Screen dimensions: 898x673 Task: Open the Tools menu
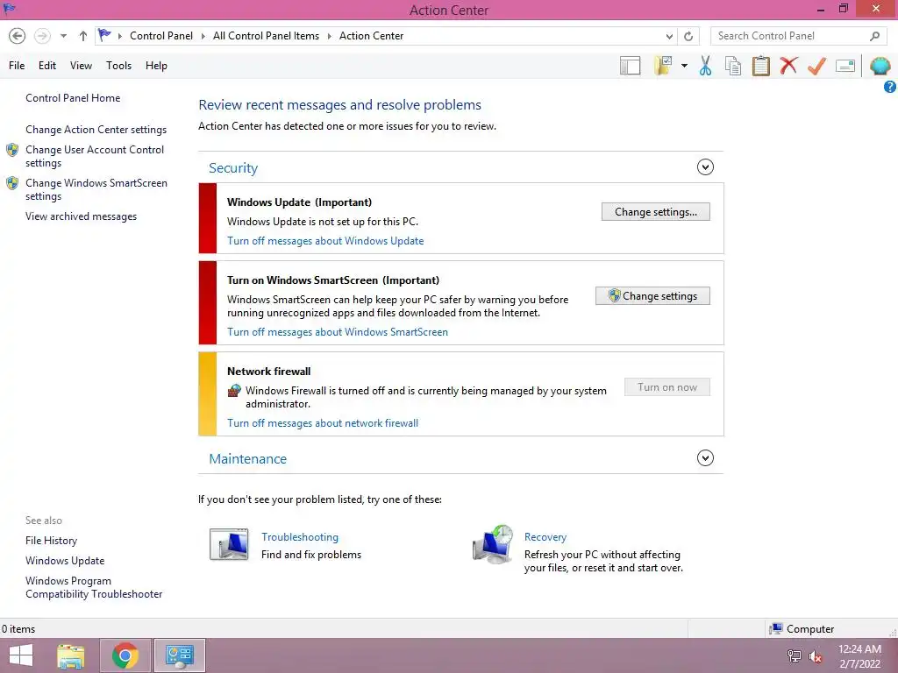click(x=118, y=66)
